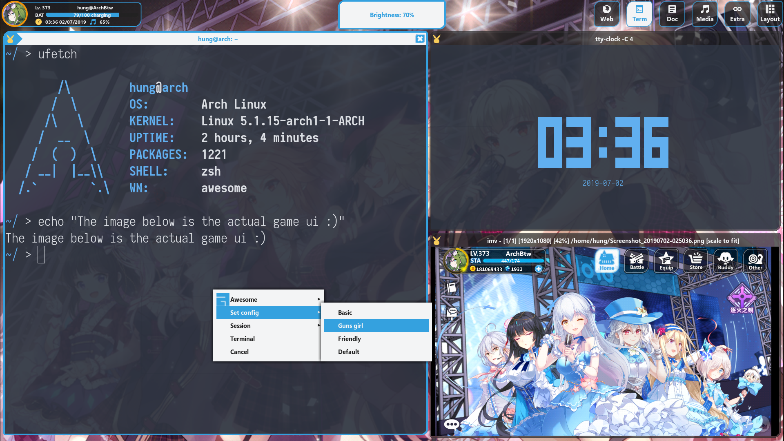Viewport: 784px width, 441px height.
Task: Click the "03:36 02/07/2019" time text
Action: click(x=66, y=22)
